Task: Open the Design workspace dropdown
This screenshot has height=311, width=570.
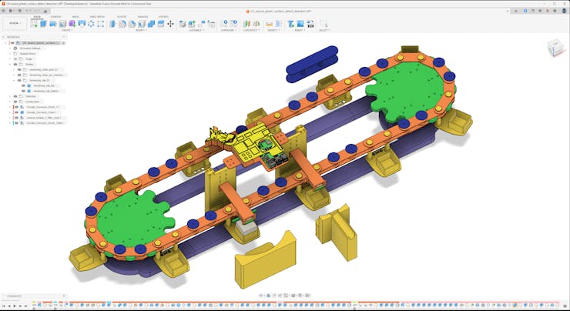Action: [14, 24]
